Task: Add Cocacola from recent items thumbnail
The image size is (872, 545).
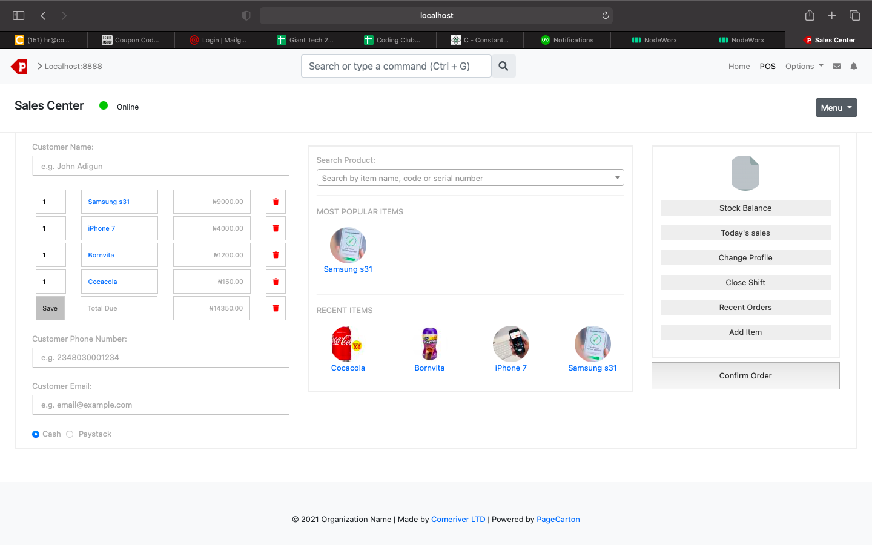Action: (347, 344)
